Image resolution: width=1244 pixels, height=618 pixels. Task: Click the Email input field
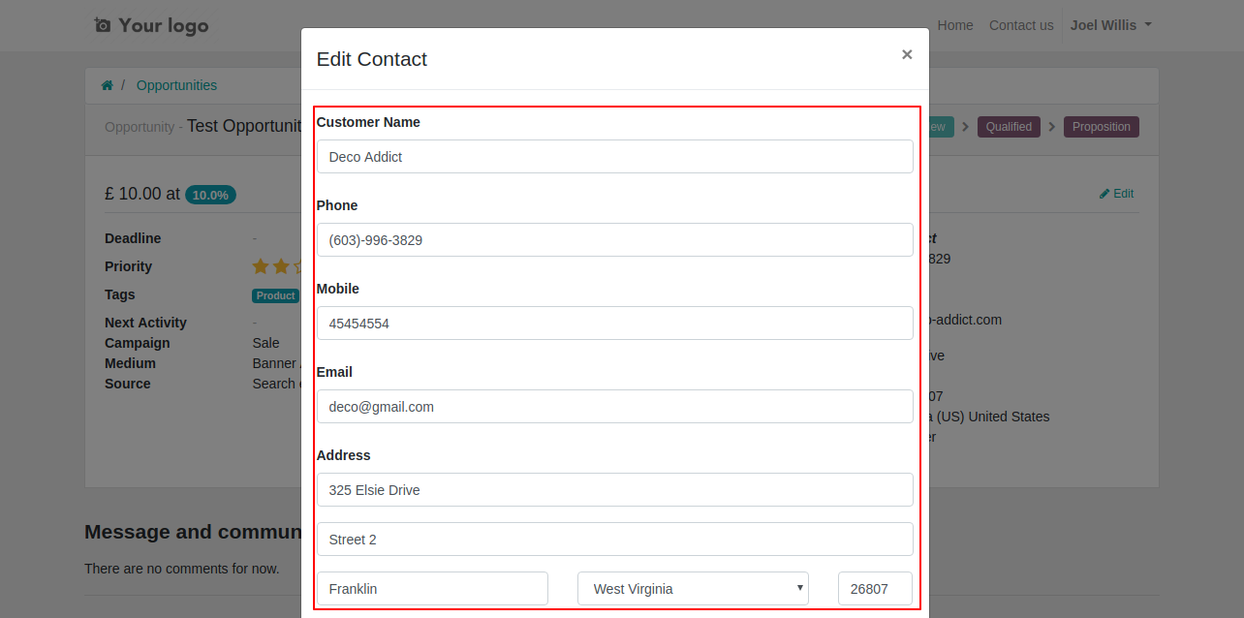click(x=615, y=406)
